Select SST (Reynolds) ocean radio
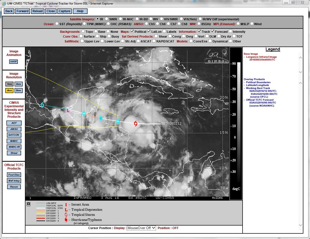 57,24
